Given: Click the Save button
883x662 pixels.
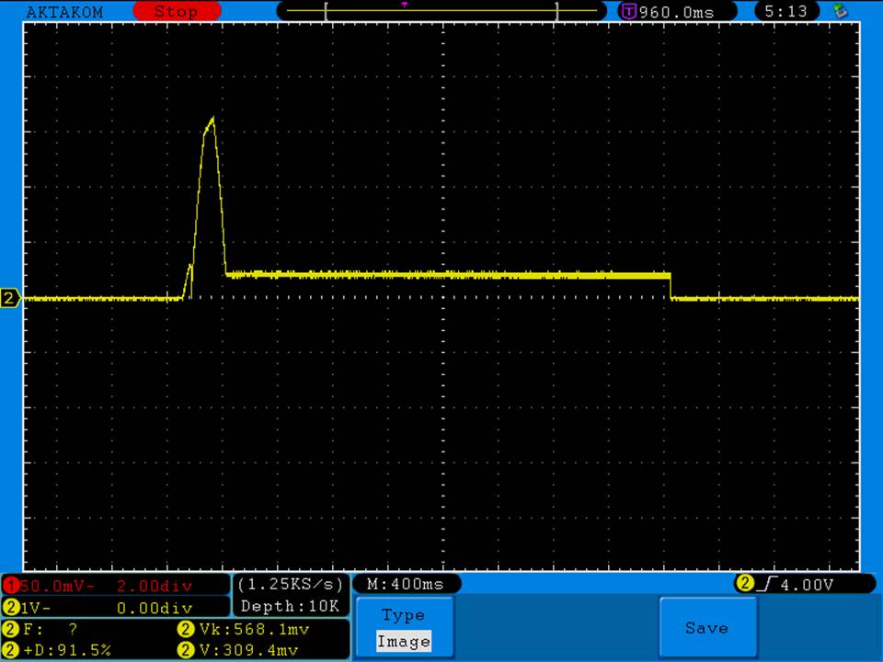Looking at the screenshot, I should [x=707, y=627].
